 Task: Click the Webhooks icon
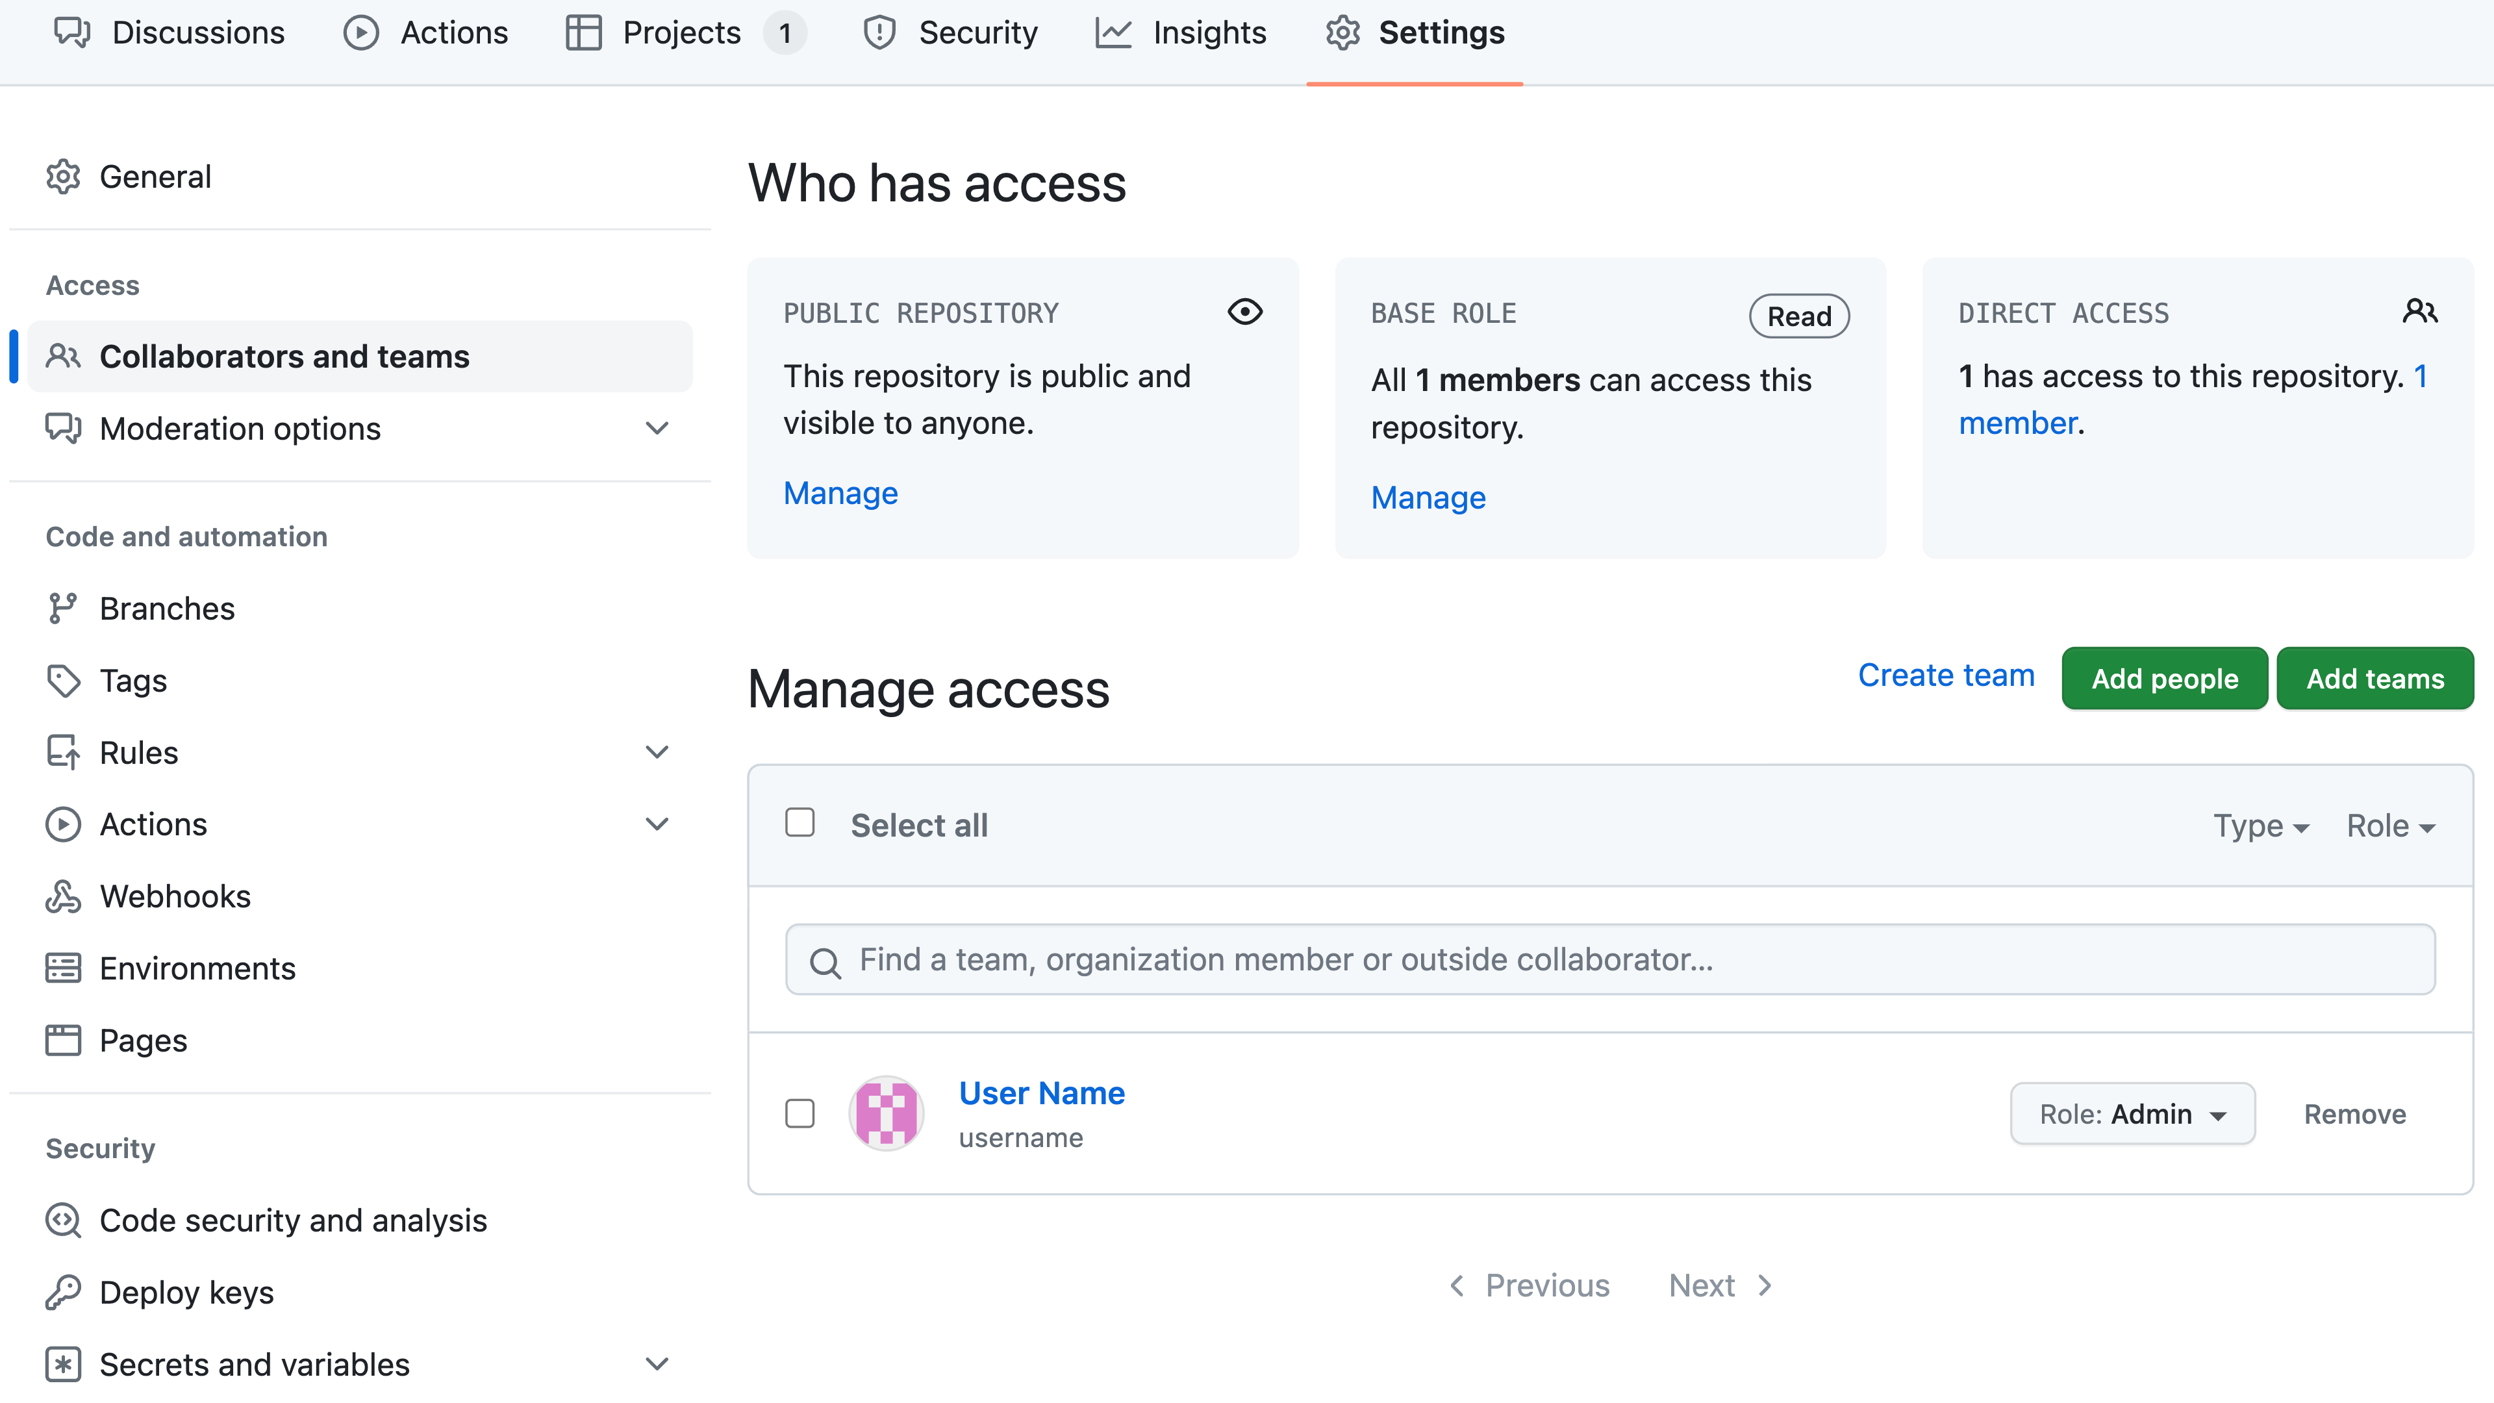coord(63,896)
